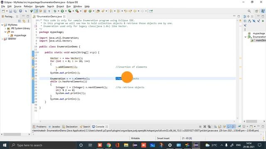Select main(String[]) method in Outline
This screenshot has height=149, width=266.
[x=259, y=41]
